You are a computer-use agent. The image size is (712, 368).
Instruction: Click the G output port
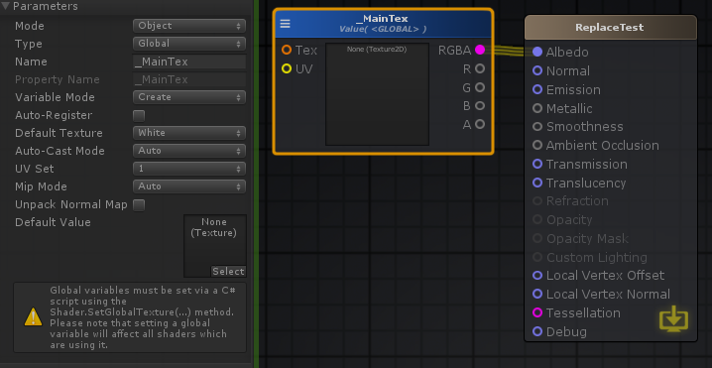click(x=480, y=87)
